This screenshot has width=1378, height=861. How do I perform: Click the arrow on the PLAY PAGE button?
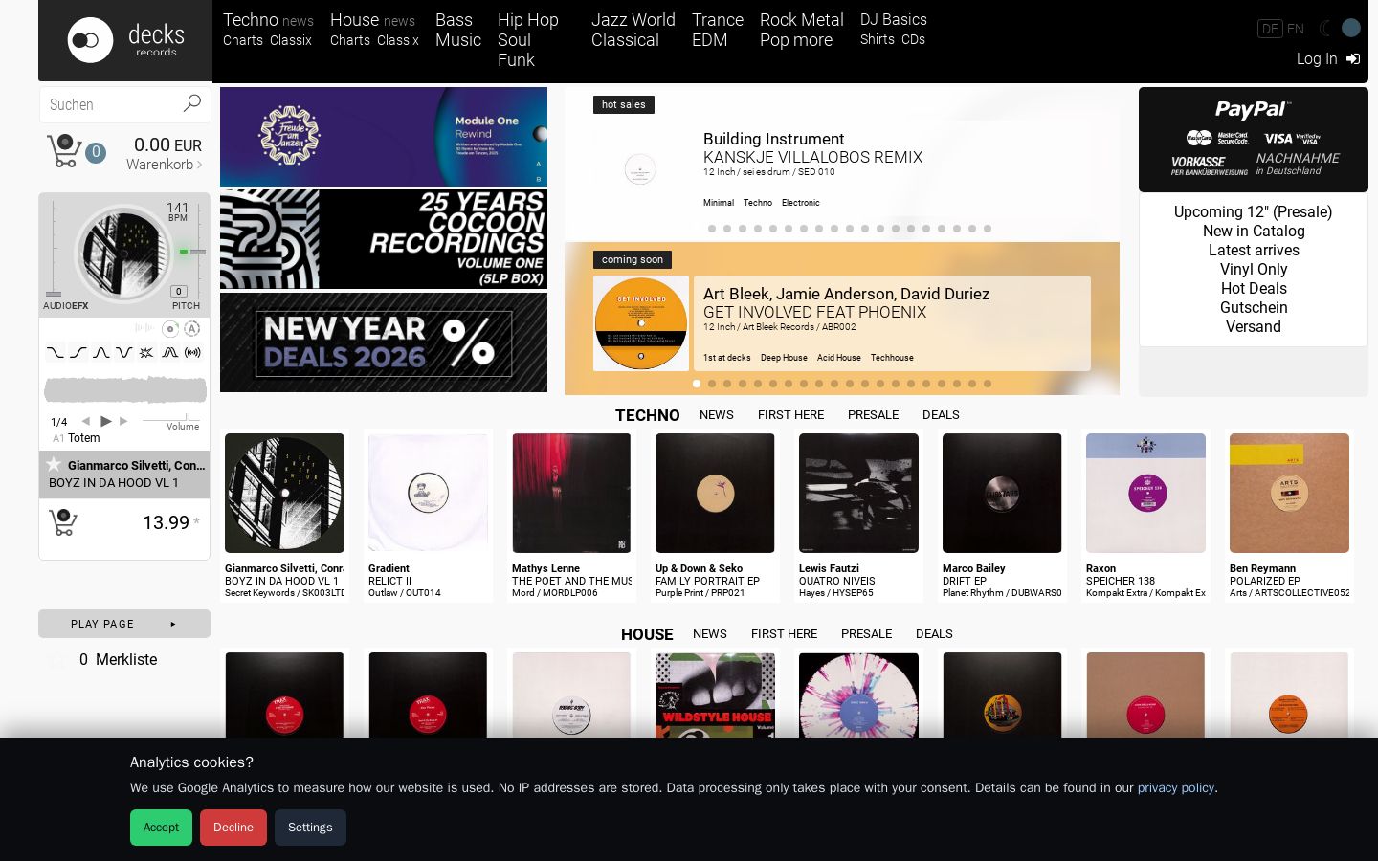pos(173,624)
